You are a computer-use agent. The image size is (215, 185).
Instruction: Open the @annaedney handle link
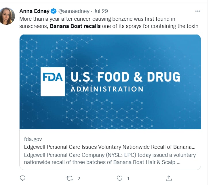pos(73,11)
